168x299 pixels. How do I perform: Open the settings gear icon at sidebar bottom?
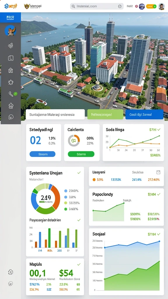(11, 272)
